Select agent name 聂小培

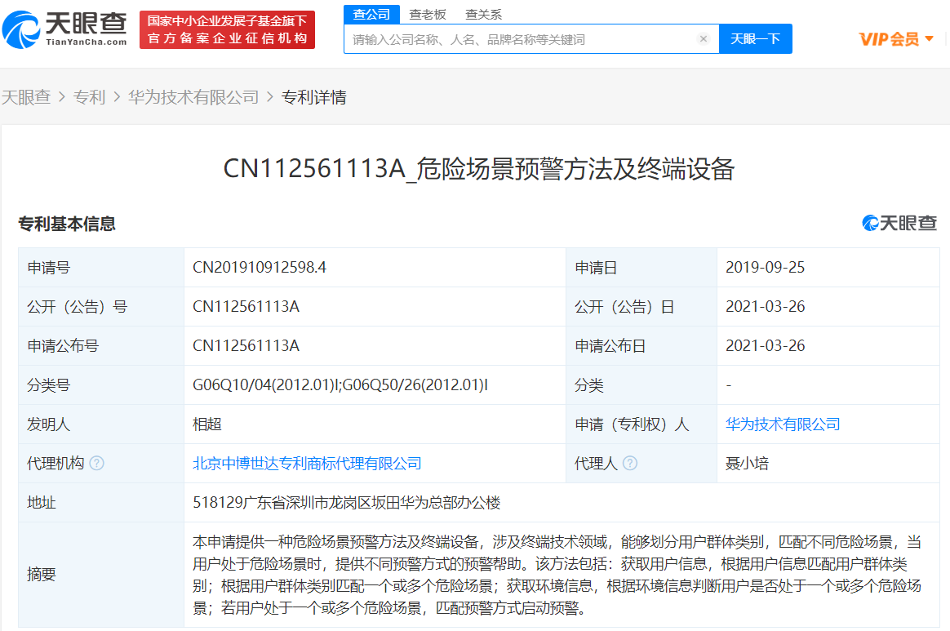click(747, 464)
